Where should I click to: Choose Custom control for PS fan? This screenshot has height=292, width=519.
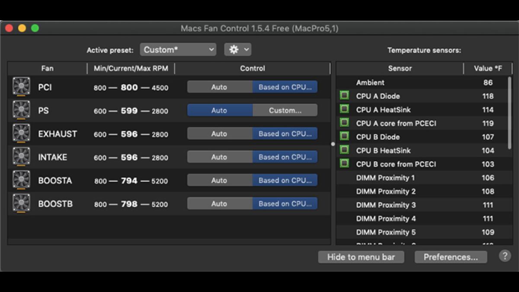285,110
